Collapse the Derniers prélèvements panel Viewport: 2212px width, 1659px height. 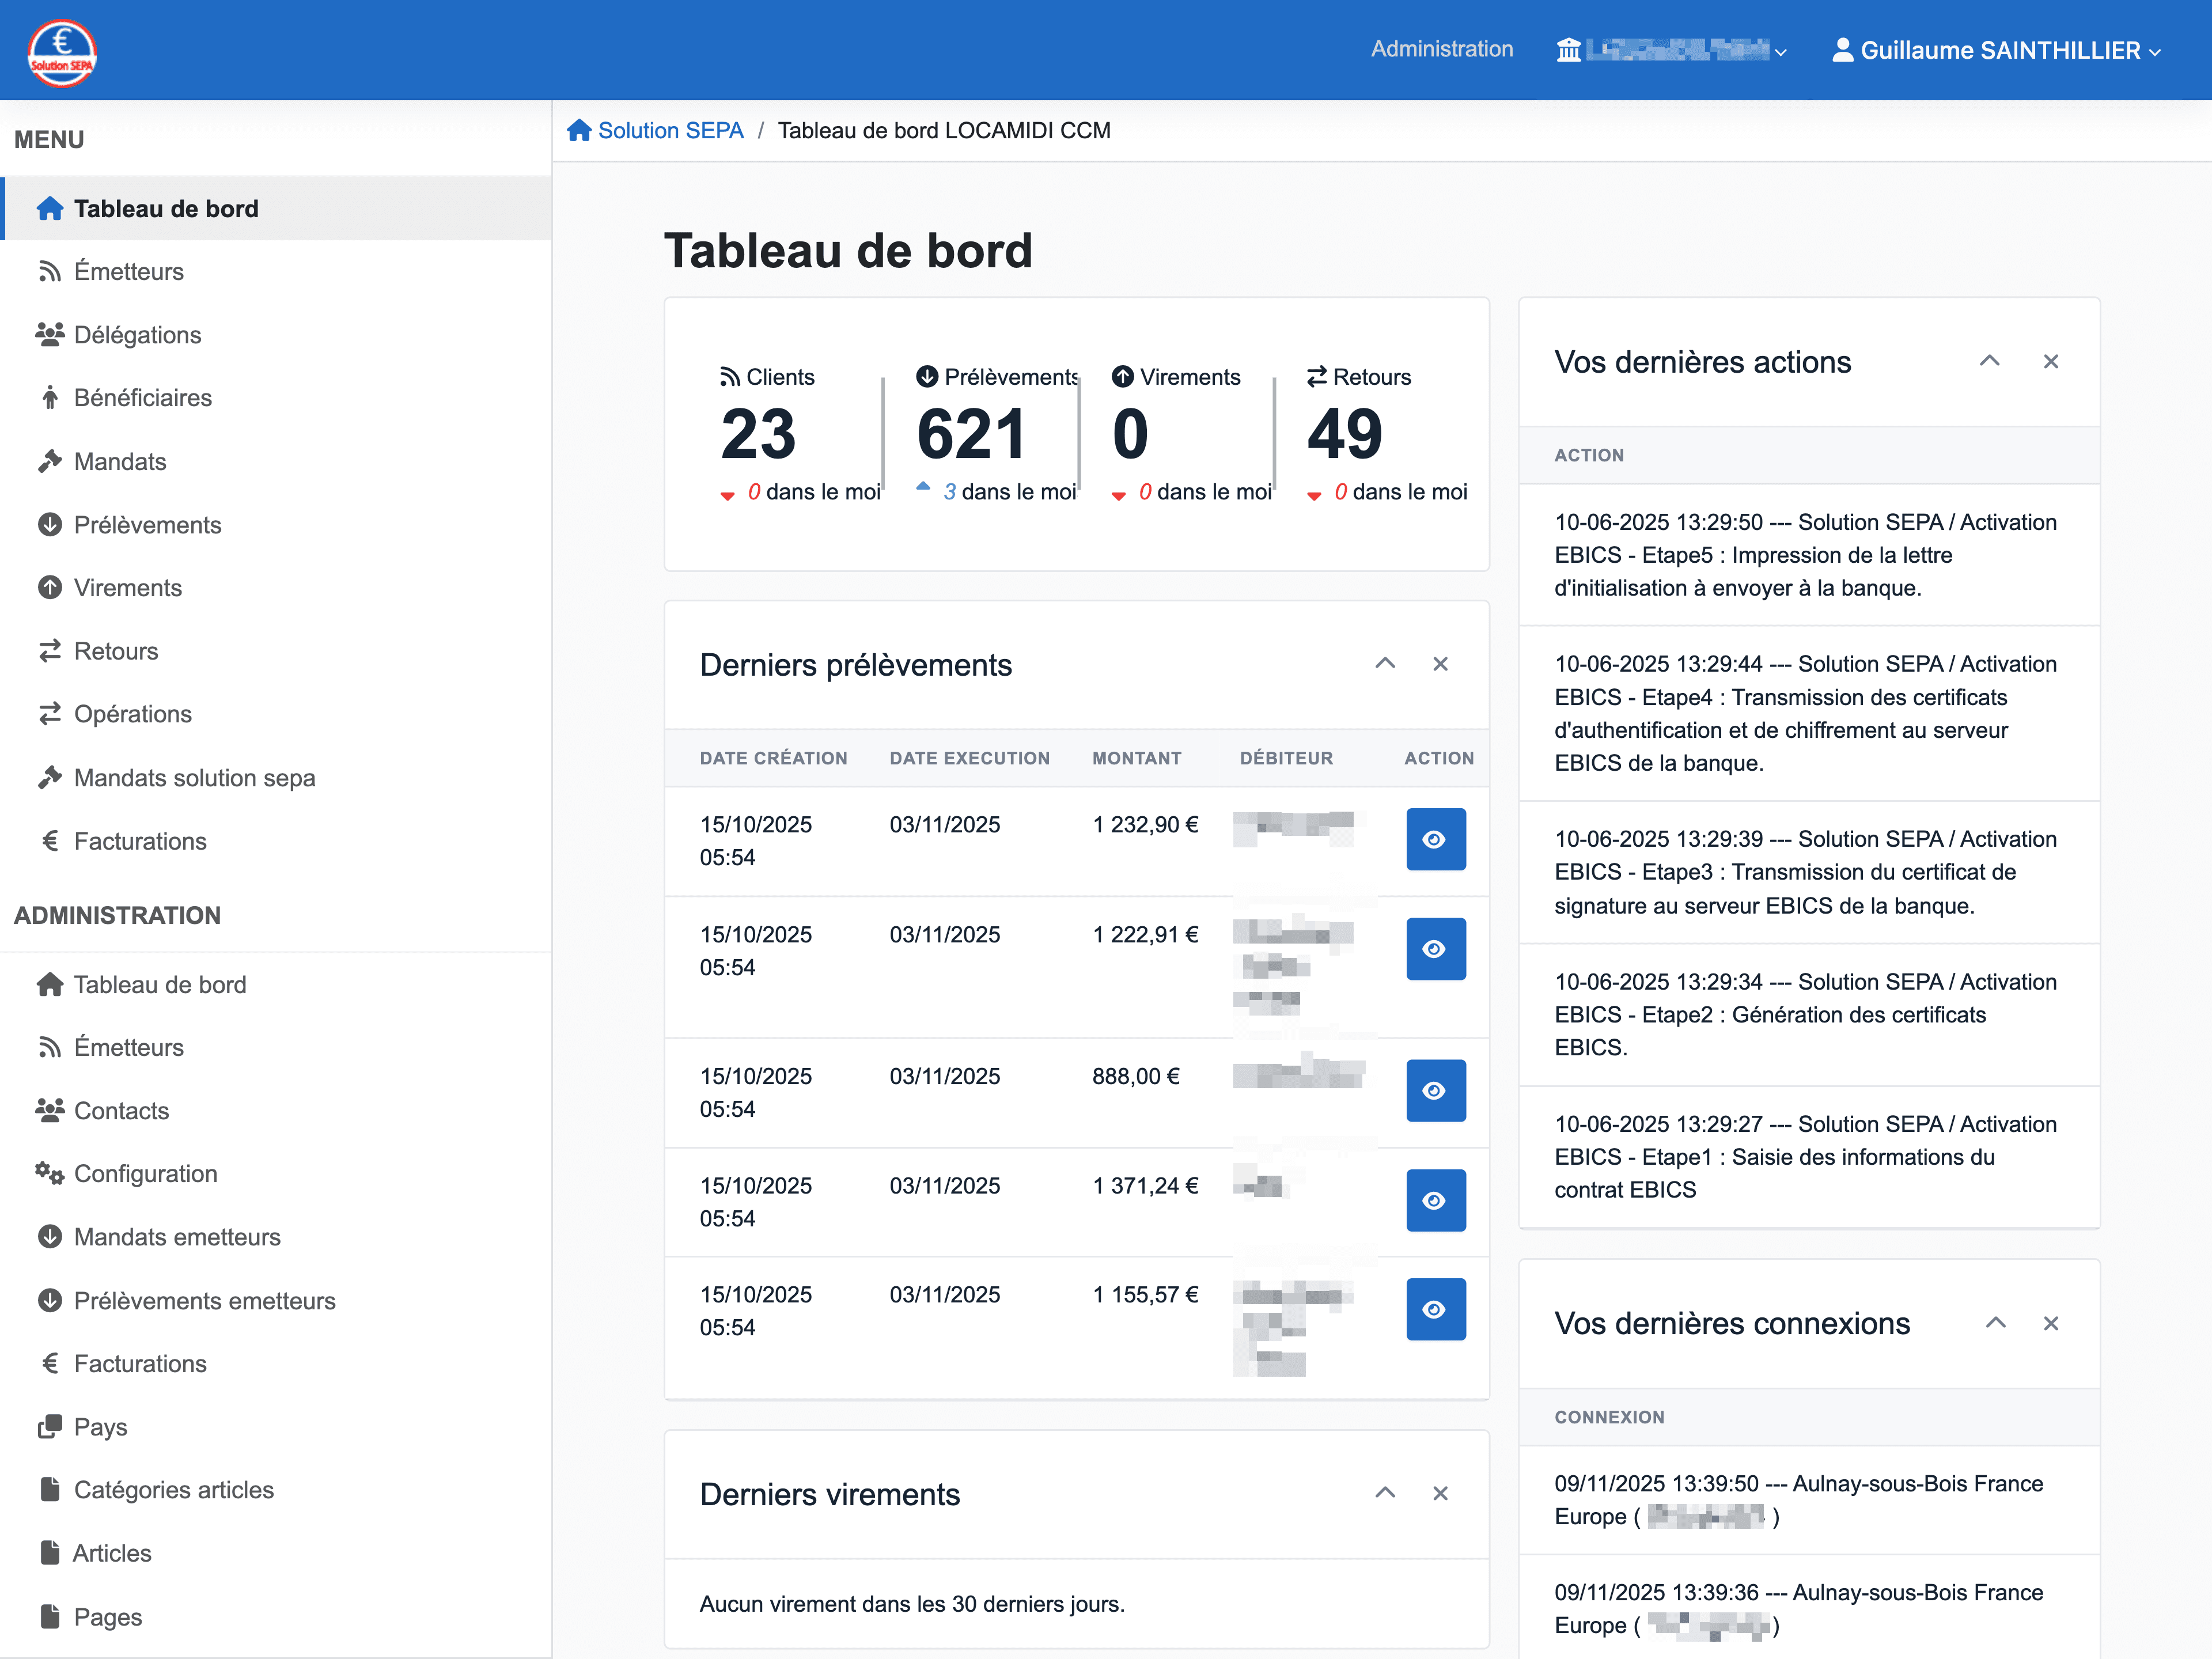[1385, 663]
